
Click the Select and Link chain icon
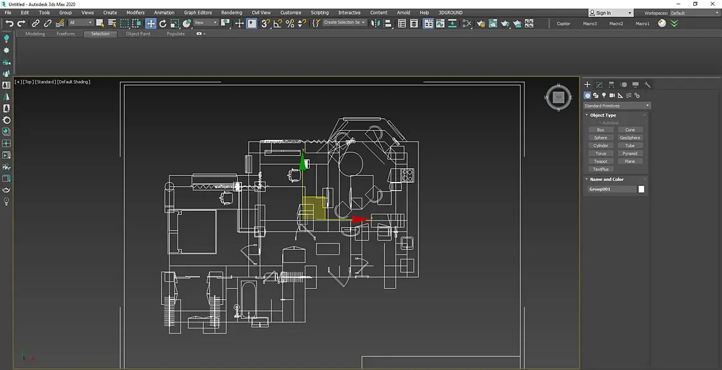pyautogui.click(x=35, y=23)
